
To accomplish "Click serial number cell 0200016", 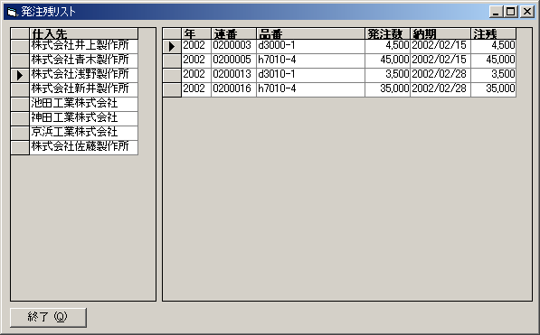I will pyautogui.click(x=233, y=89).
